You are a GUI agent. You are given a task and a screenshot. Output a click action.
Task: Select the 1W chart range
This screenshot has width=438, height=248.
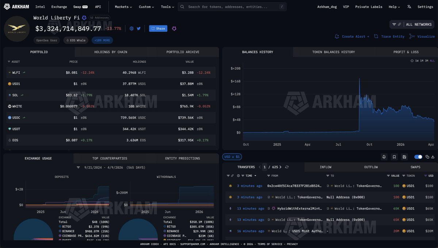click(417, 61)
